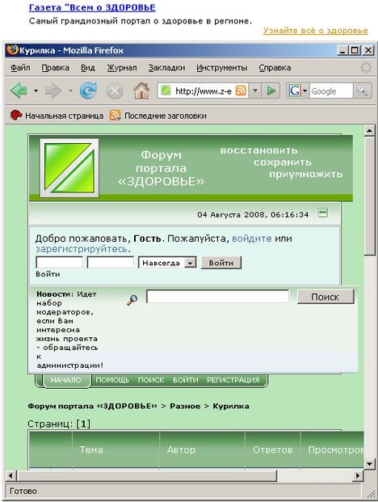Click the vertical scrollbar up arrow
Image resolution: width=378 pixels, height=502 pixels.
pyautogui.click(x=370, y=131)
